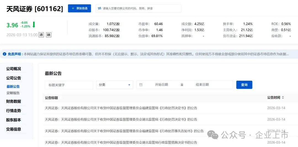
Task: Click the 换手率 value 1.24%
Action: 248,24
